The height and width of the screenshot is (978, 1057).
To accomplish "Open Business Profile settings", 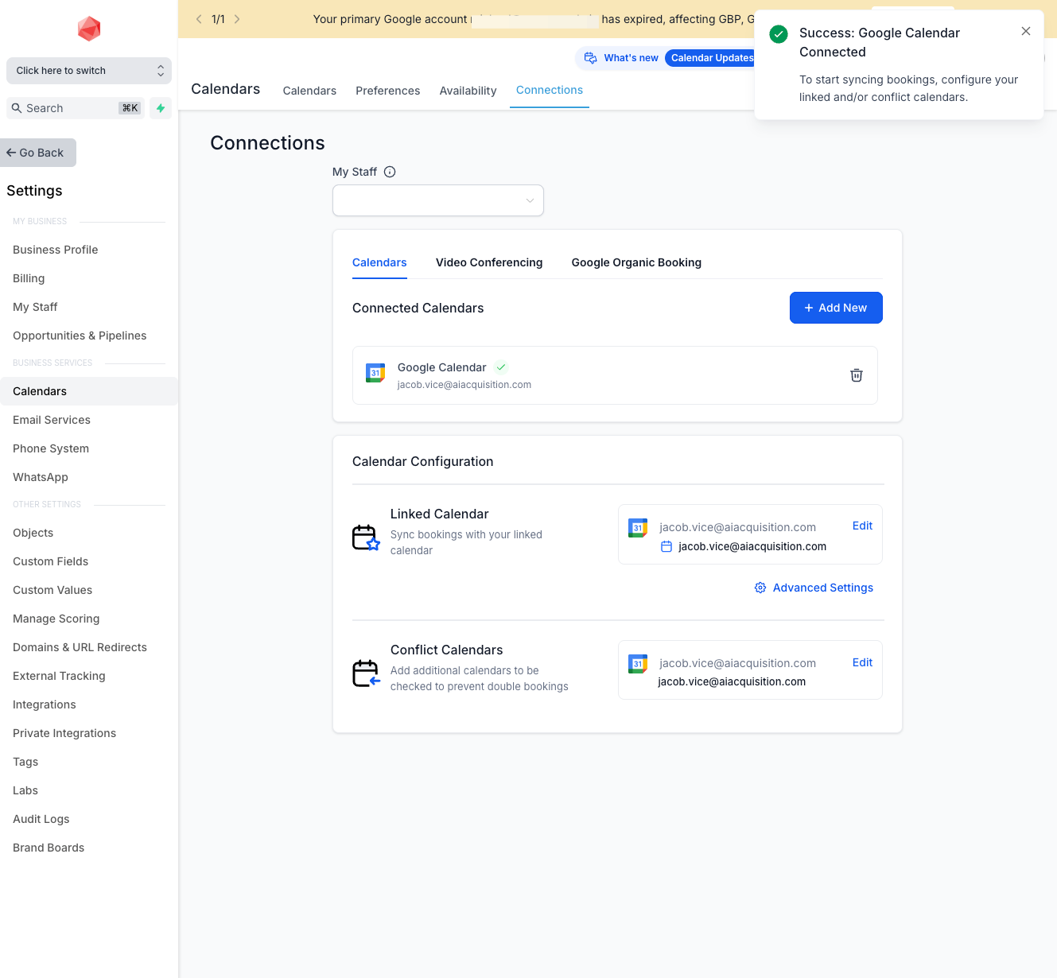I will pyautogui.click(x=56, y=250).
